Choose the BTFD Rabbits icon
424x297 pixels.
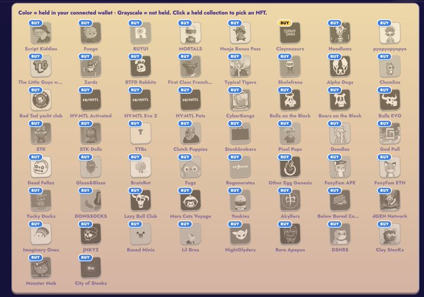(x=141, y=67)
